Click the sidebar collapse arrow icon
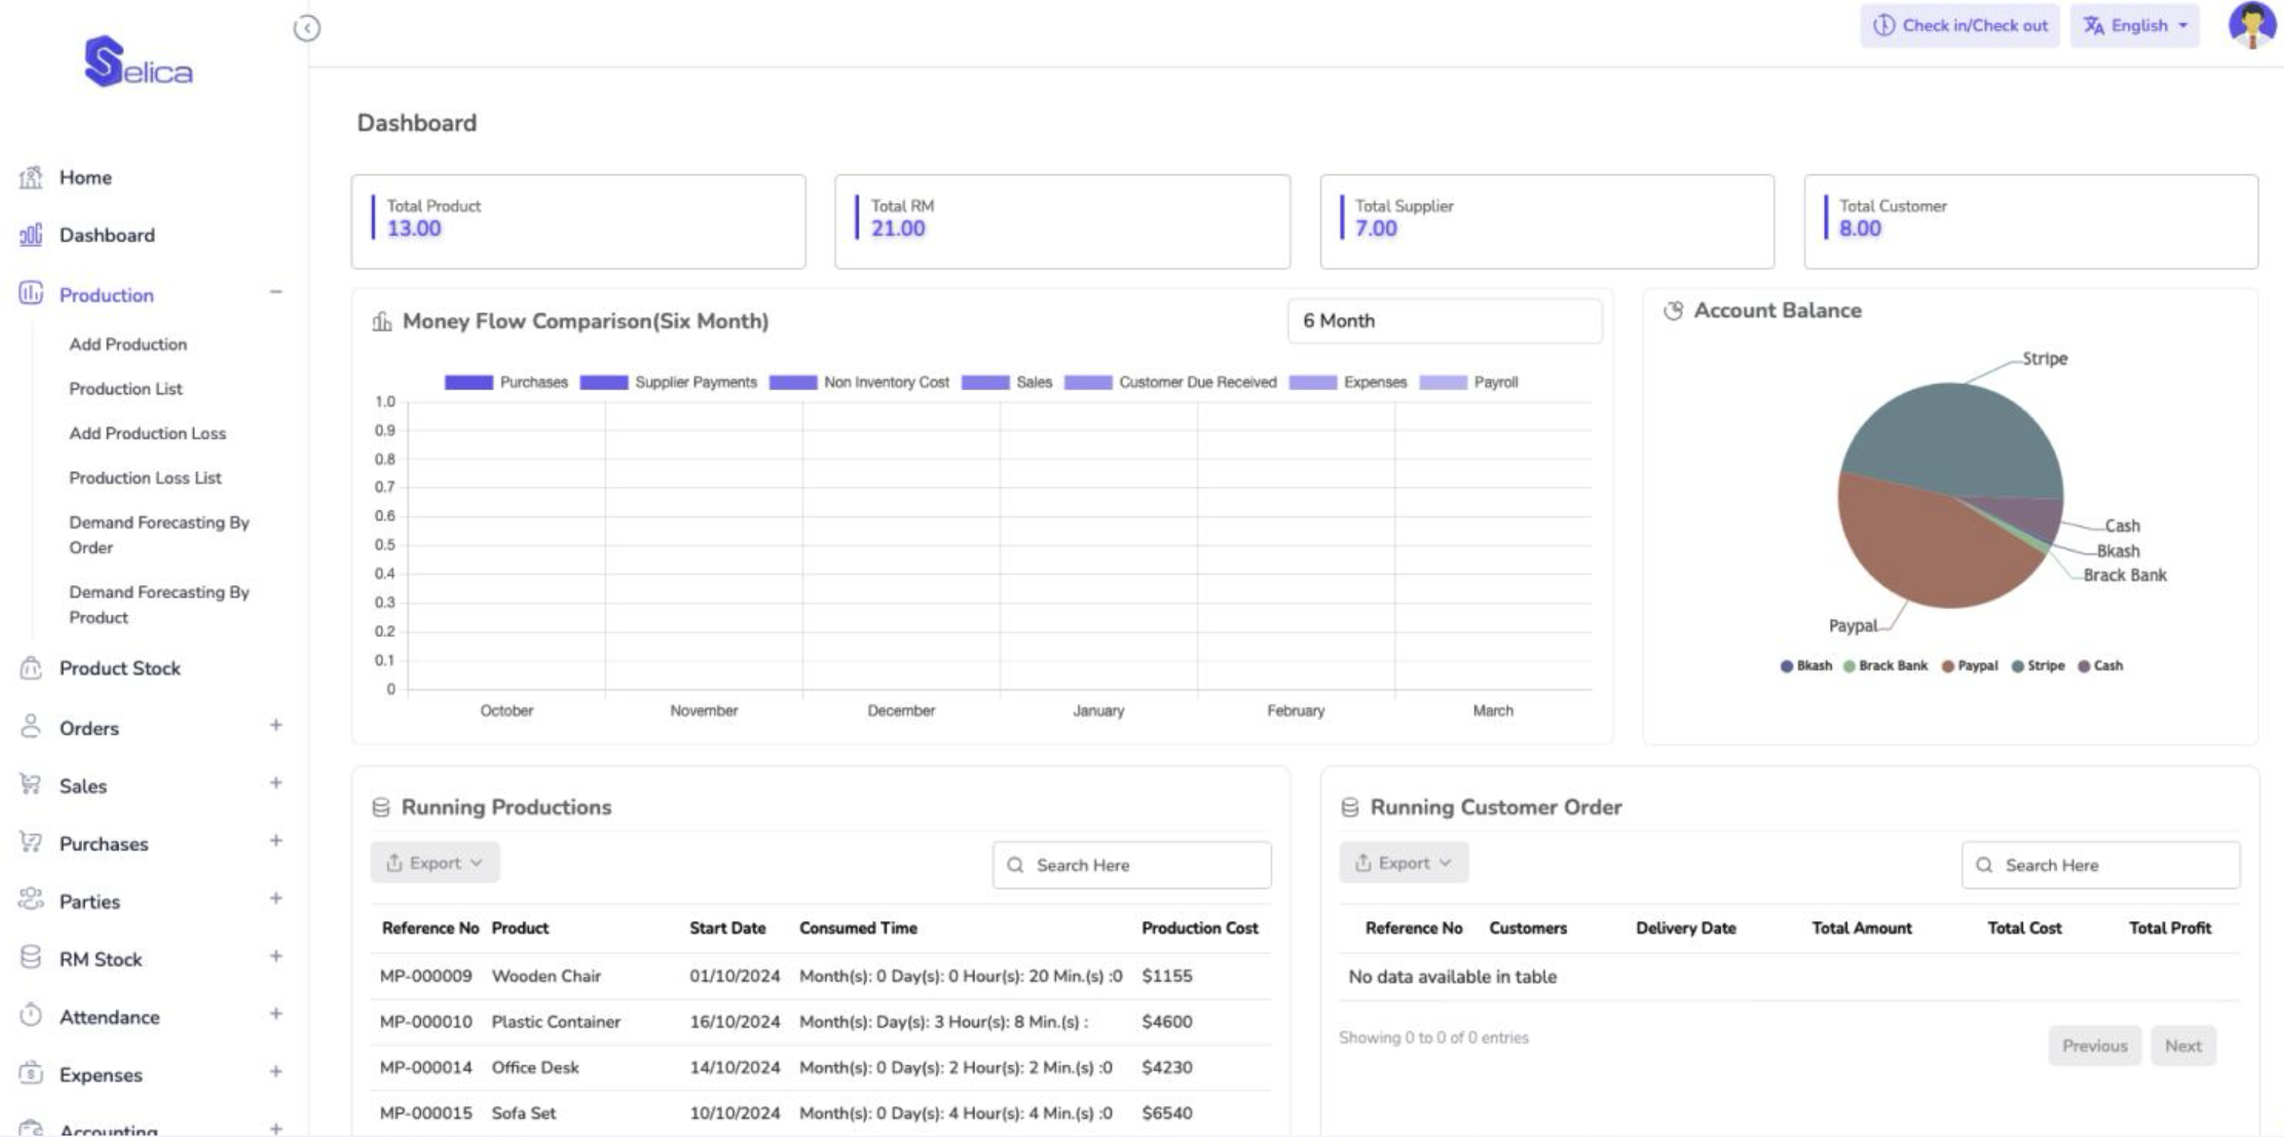Image resolution: width=2284 pixels, height=1137 pixels. click(307, 29)
